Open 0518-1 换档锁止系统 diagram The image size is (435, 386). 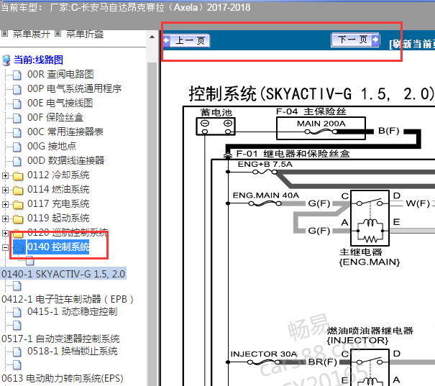click(x=72, y=351)
